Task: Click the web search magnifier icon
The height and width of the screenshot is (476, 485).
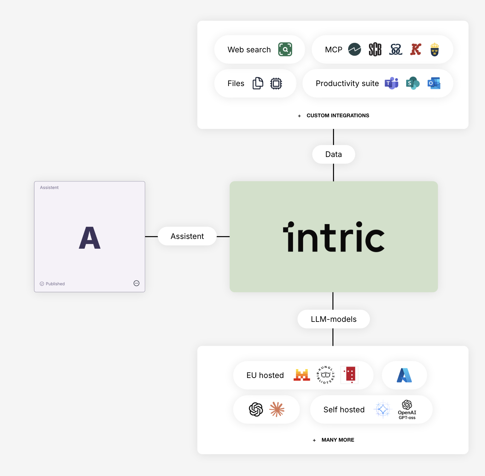Action: (x=285, y=49)
